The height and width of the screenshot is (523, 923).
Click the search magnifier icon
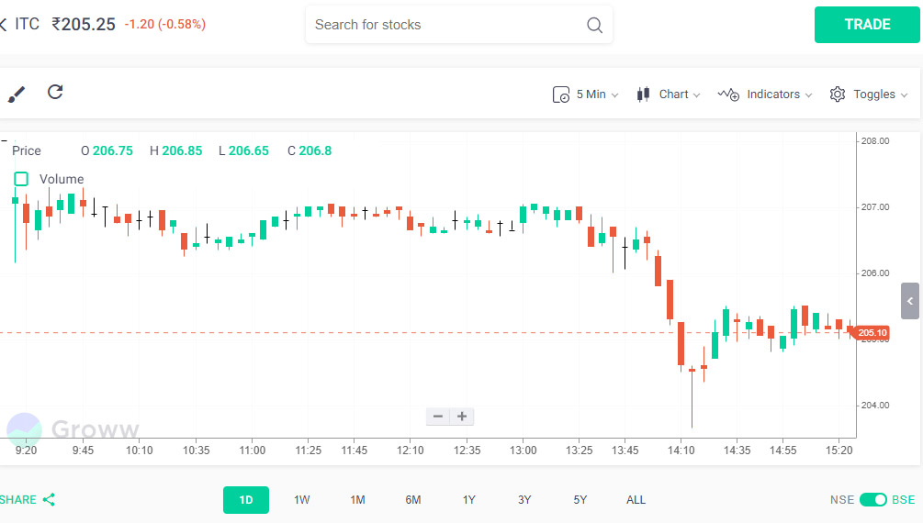(x=594, y=25)
